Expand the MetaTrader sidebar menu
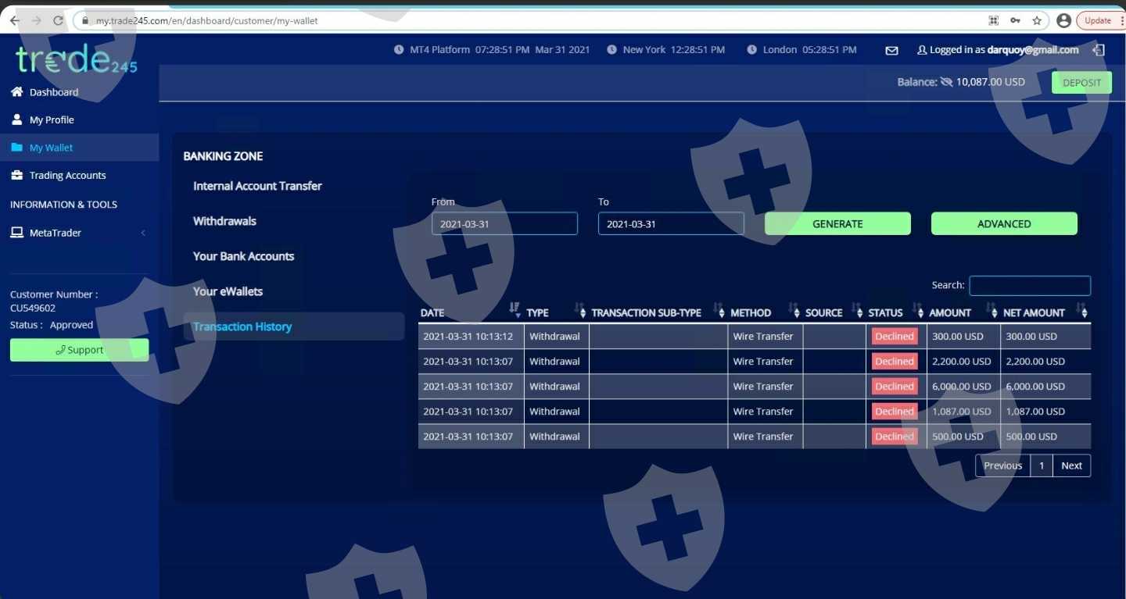This screenshot has width=1126, height=599. (x=77, y=233)
